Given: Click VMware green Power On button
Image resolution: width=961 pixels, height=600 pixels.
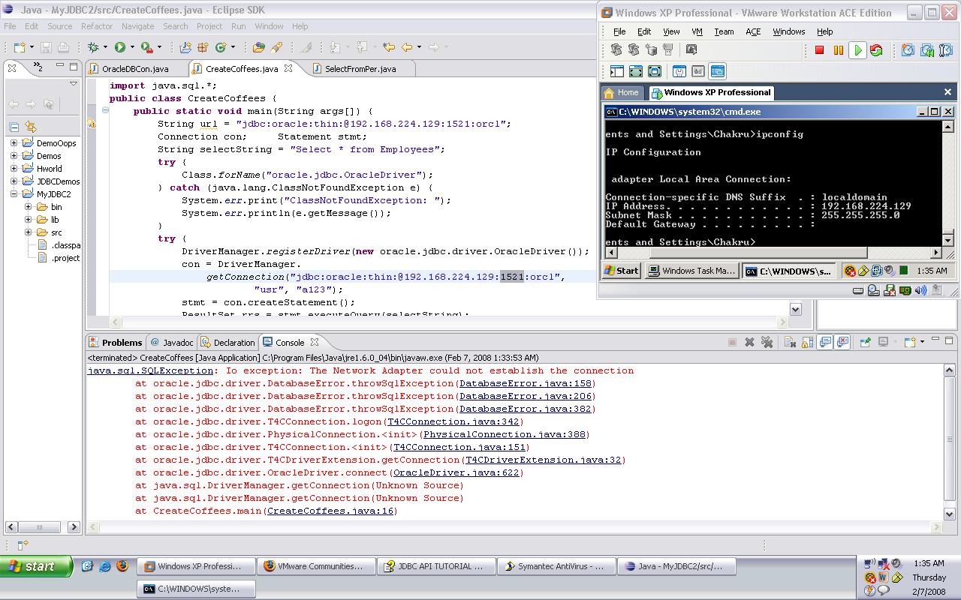Looking at the screenshot, I should (x=857, y=50).
